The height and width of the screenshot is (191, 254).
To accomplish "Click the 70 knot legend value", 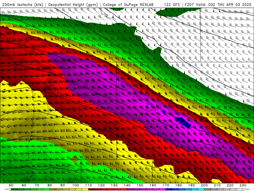I will click(x=37, y=185).
